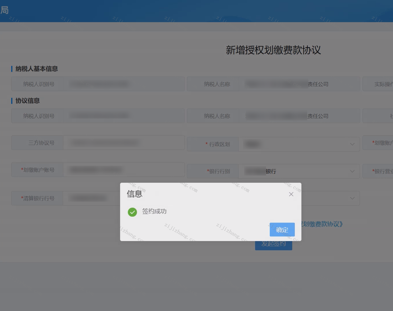
Task: Click the 协议信息 section heading
Action: 28,101
